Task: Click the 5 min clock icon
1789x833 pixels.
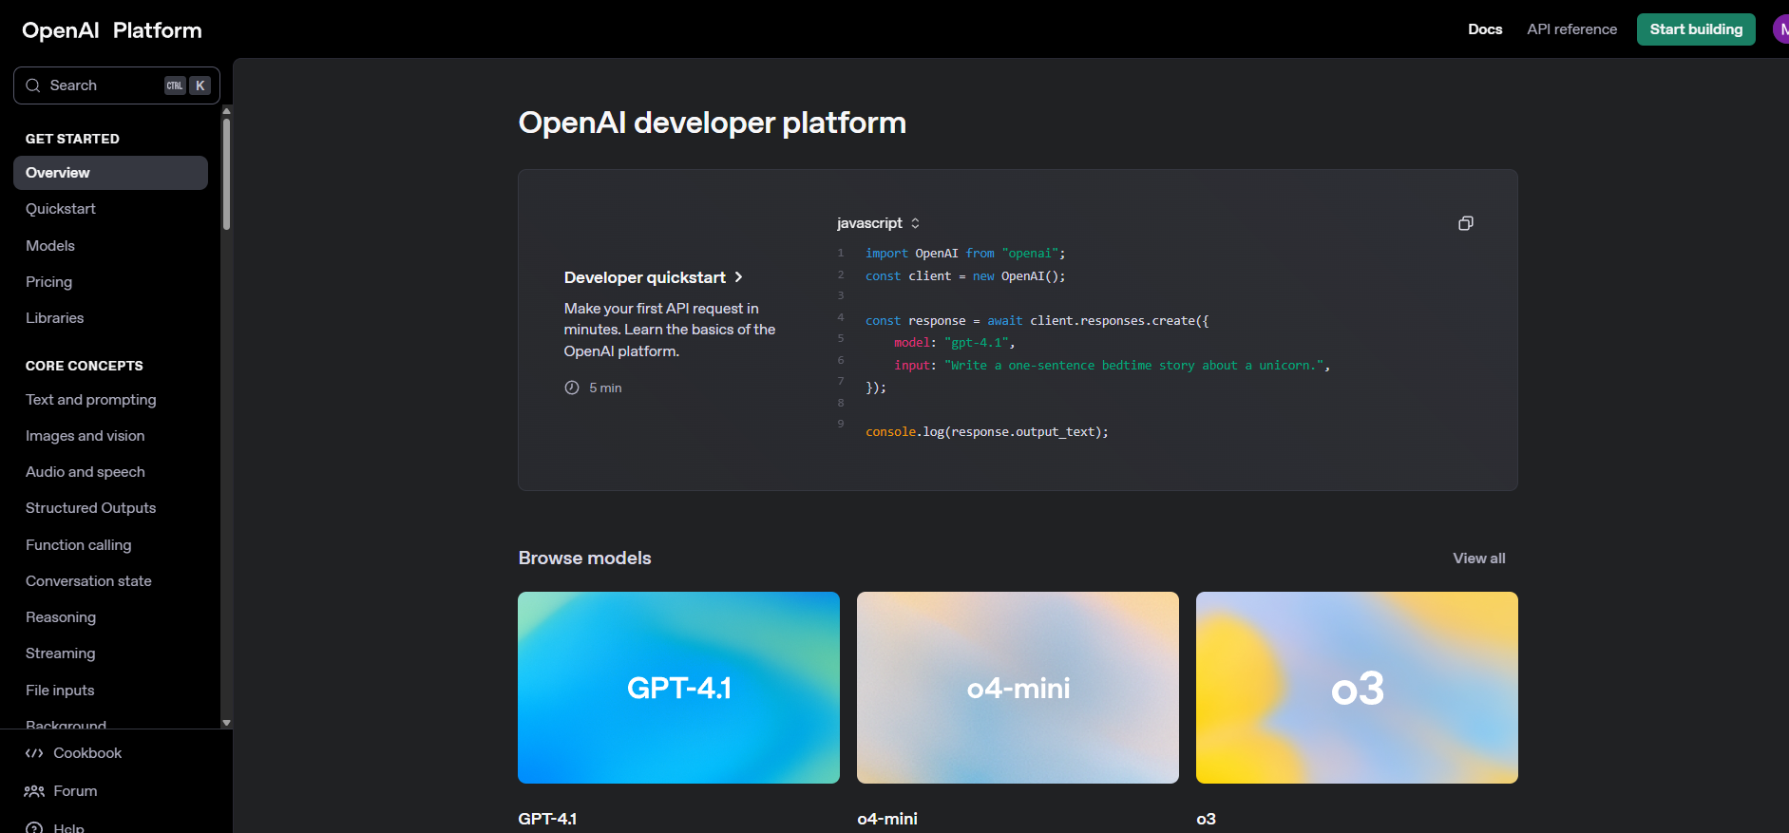Action: (572, 388)
